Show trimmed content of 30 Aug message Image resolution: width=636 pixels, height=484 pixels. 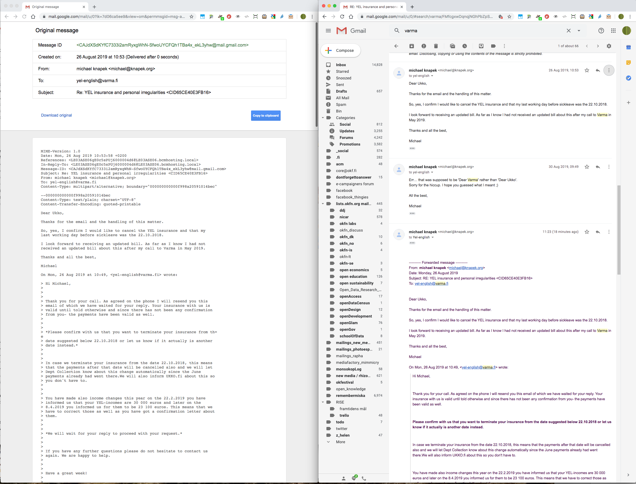(x=412, y=214)
